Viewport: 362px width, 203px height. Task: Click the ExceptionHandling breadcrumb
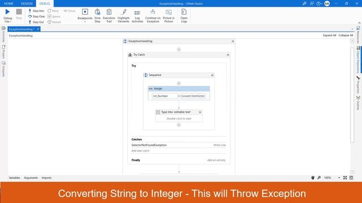[x=21, y=36]
